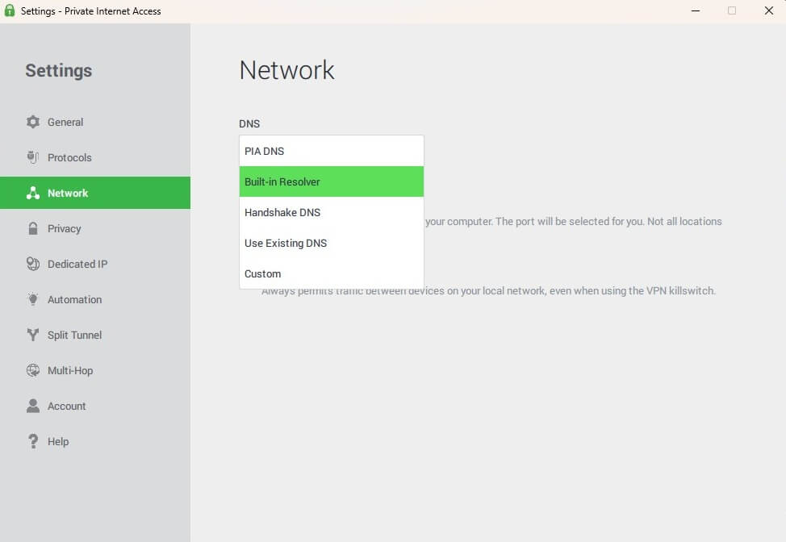Click the Dedicated IP globe icon
This screenshot has width=786, height=542.
coord(32,264)
